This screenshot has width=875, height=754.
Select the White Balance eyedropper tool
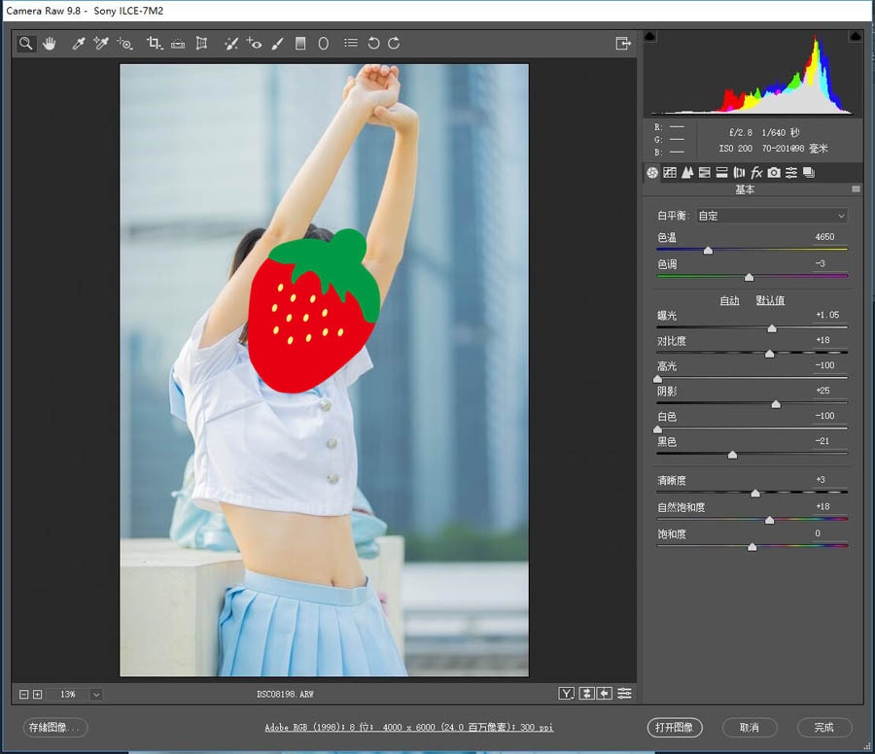click(79, 44)
